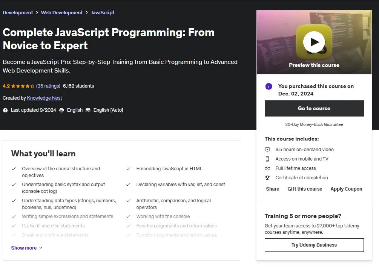Click the 4.2 rating number
The width and height of the screenshot is (379, 268).
6,86
